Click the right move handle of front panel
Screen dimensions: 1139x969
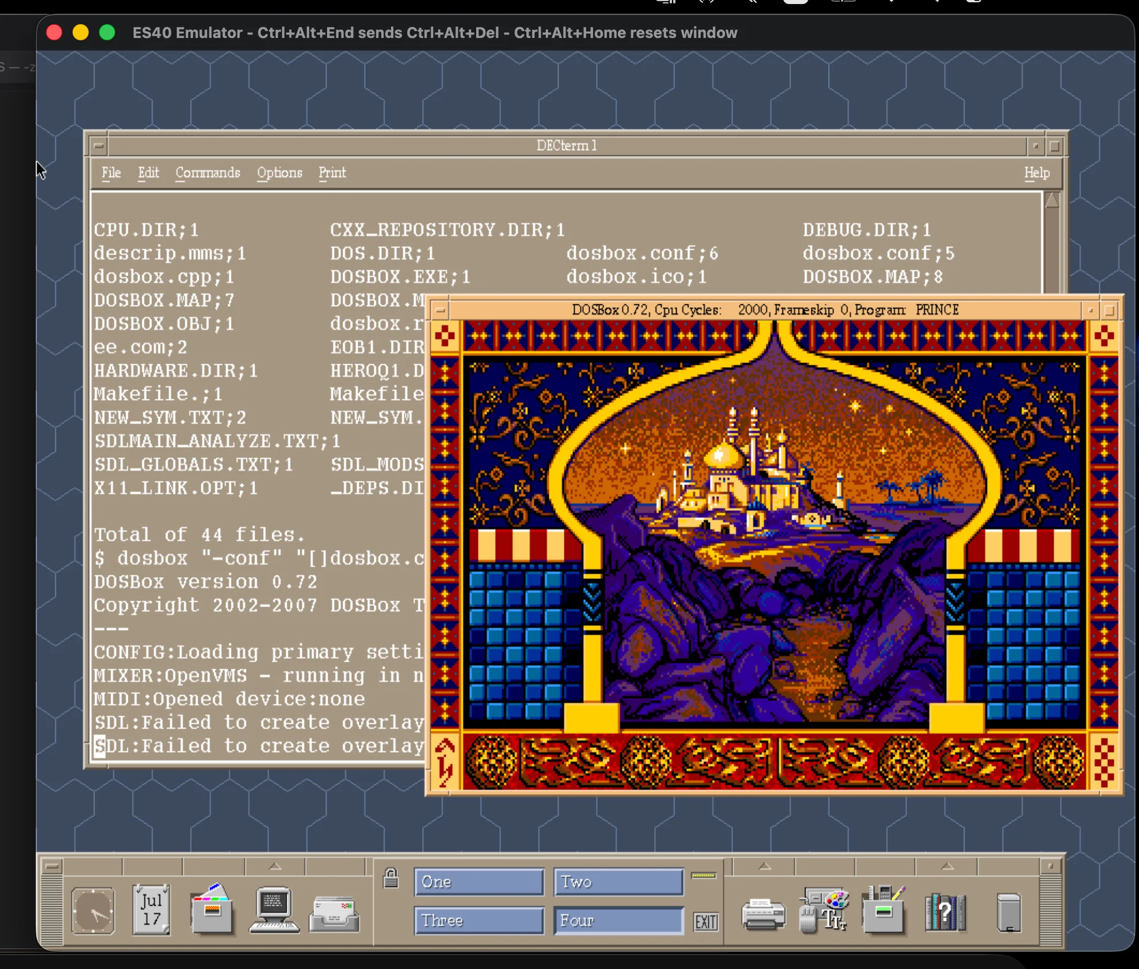tap(1050, 909)
